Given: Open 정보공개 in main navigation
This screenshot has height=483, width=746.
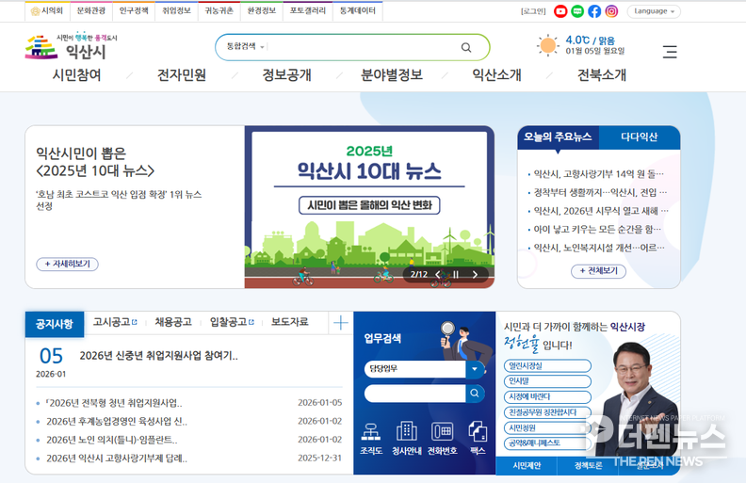Looking at the screenshot, I should pyautogui.click(x=286, y=75).
